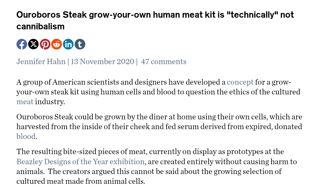
Task: Follow the "blood" hyperlink
Action: point(26,137)
